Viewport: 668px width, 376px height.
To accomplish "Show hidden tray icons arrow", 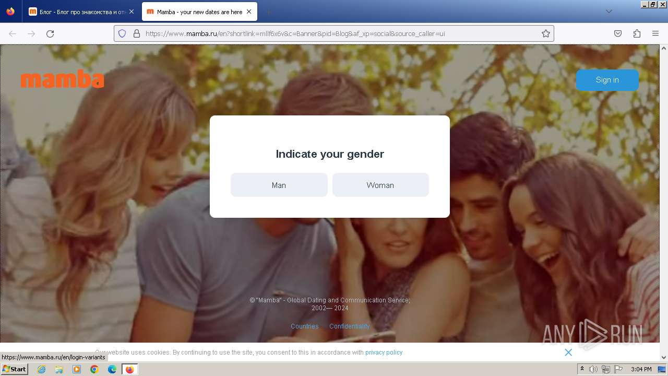I will [582, 369].
